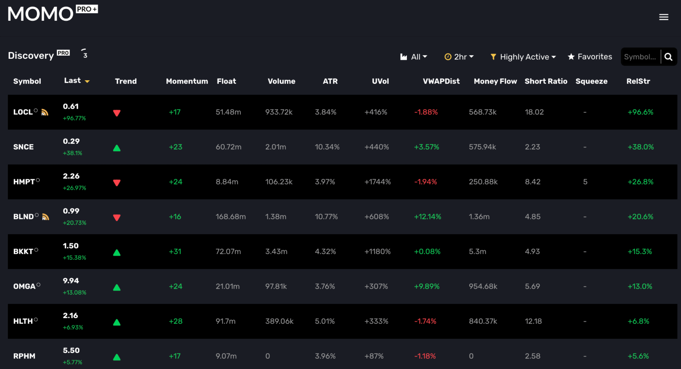This screenshot has width=681, height=369.
Task: Click RPHM's ATR value 3.96%
Action: [x=325, y=356]
